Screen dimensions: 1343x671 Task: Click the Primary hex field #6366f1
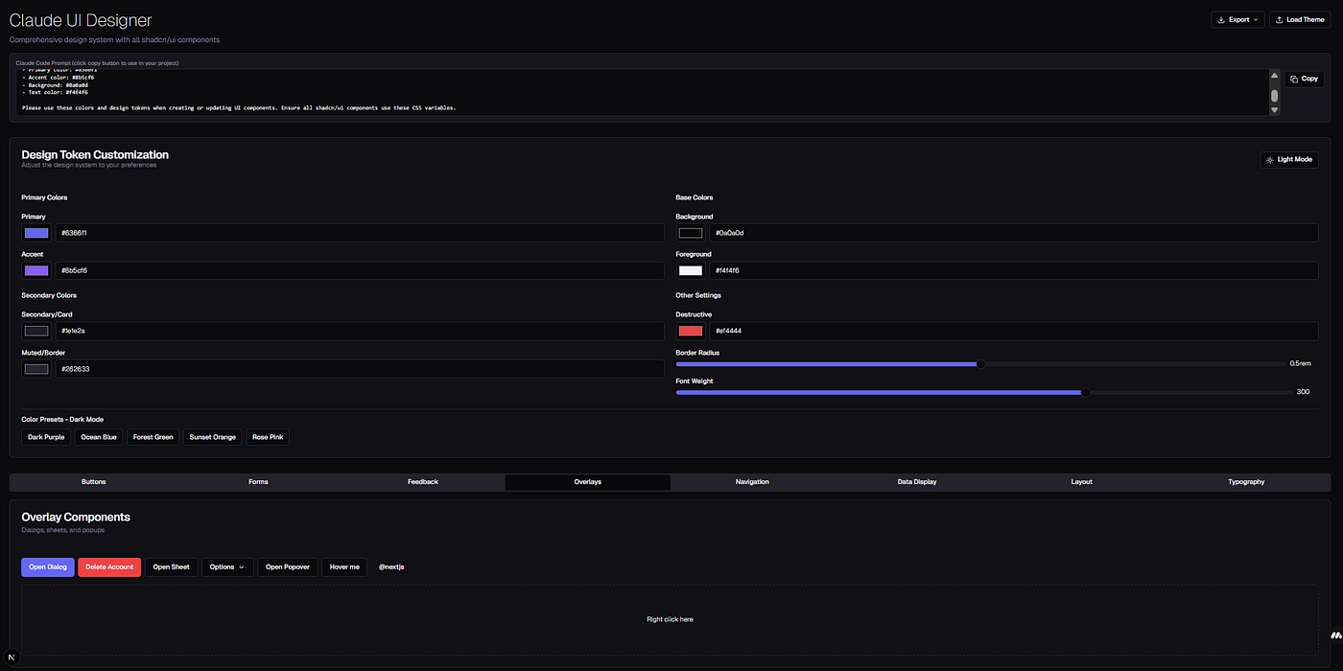(360, 233)
